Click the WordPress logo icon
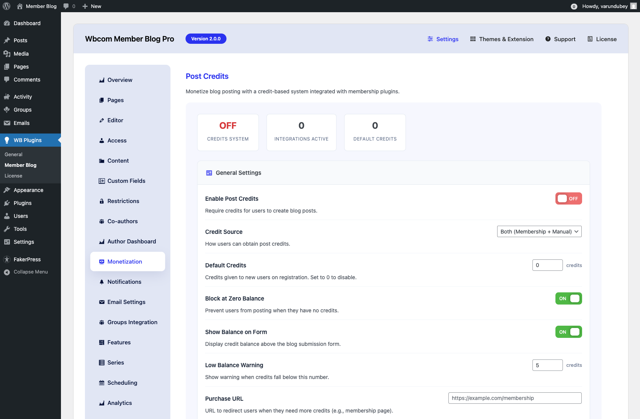Viewport: 640px width, 419px height. tap(6, 6)
